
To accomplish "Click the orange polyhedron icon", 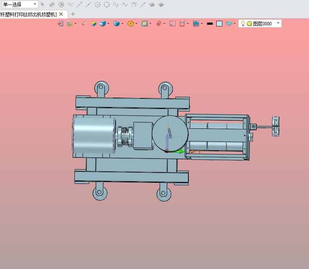I will coord(130,24).
